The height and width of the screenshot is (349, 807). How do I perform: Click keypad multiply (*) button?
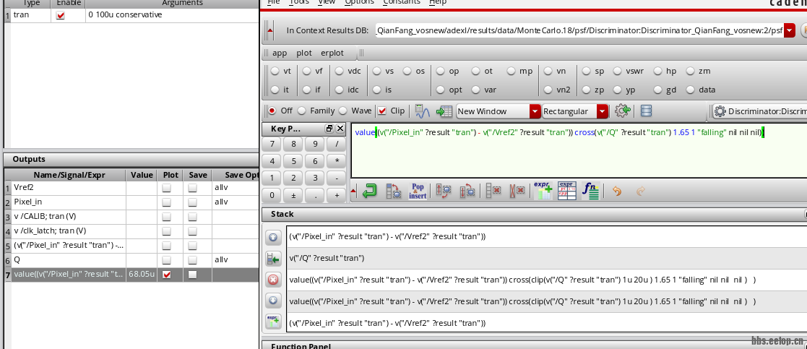(337, 160)
